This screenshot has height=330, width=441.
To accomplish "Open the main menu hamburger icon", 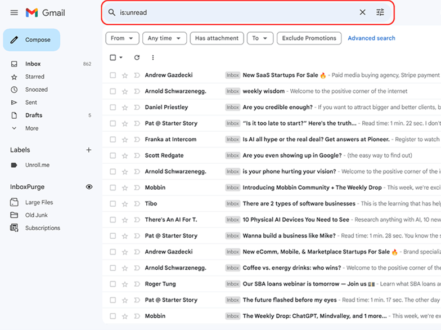I will point(14,12).
